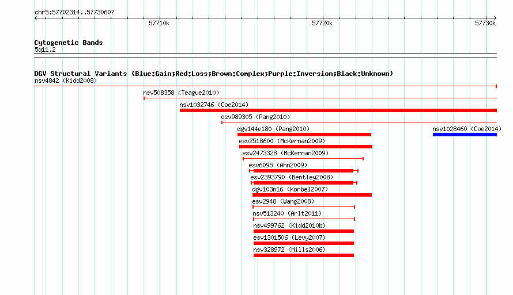Open dgv103n16 (Korbel2007) label
The width and height of the screenshot is (513, 295).
(290, 189)
